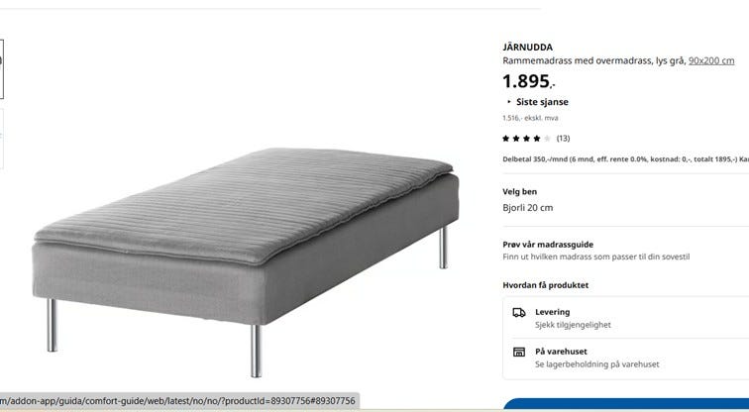Check Sjekk tilgjengelighet availability
The width and height of the screenshot is (749, 412).
[573, 325]
